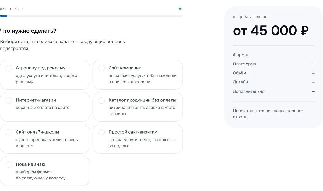Select the "Сайт компании" radio button
The image size is (323, 191).
coord(101,68)
